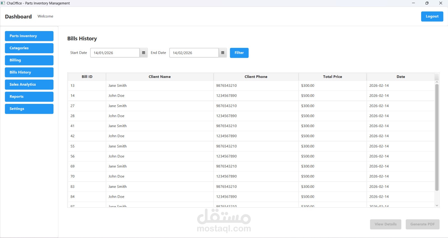Viewport: 448px width, 238px height.
Task: Open the End Date calendar picker
Action: click(x=223, y=53)
